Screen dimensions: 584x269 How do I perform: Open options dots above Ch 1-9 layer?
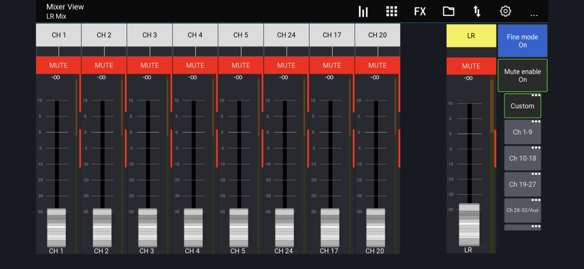click(536, 122)
